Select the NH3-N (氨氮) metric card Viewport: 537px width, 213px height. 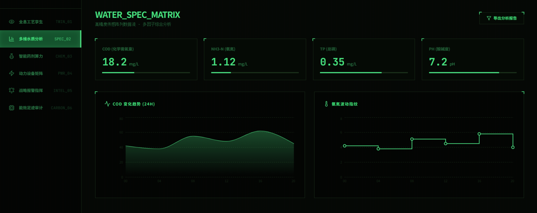tap(255, 59)
